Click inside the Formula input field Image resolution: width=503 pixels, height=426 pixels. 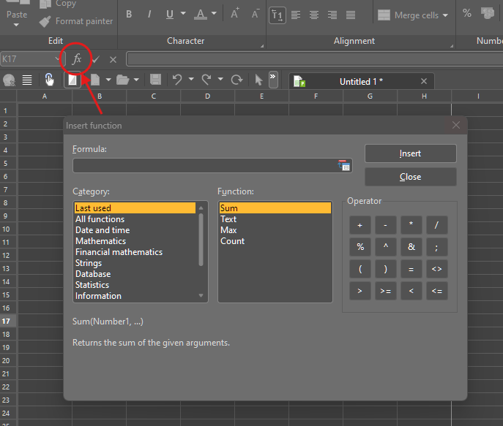(204, 166)
